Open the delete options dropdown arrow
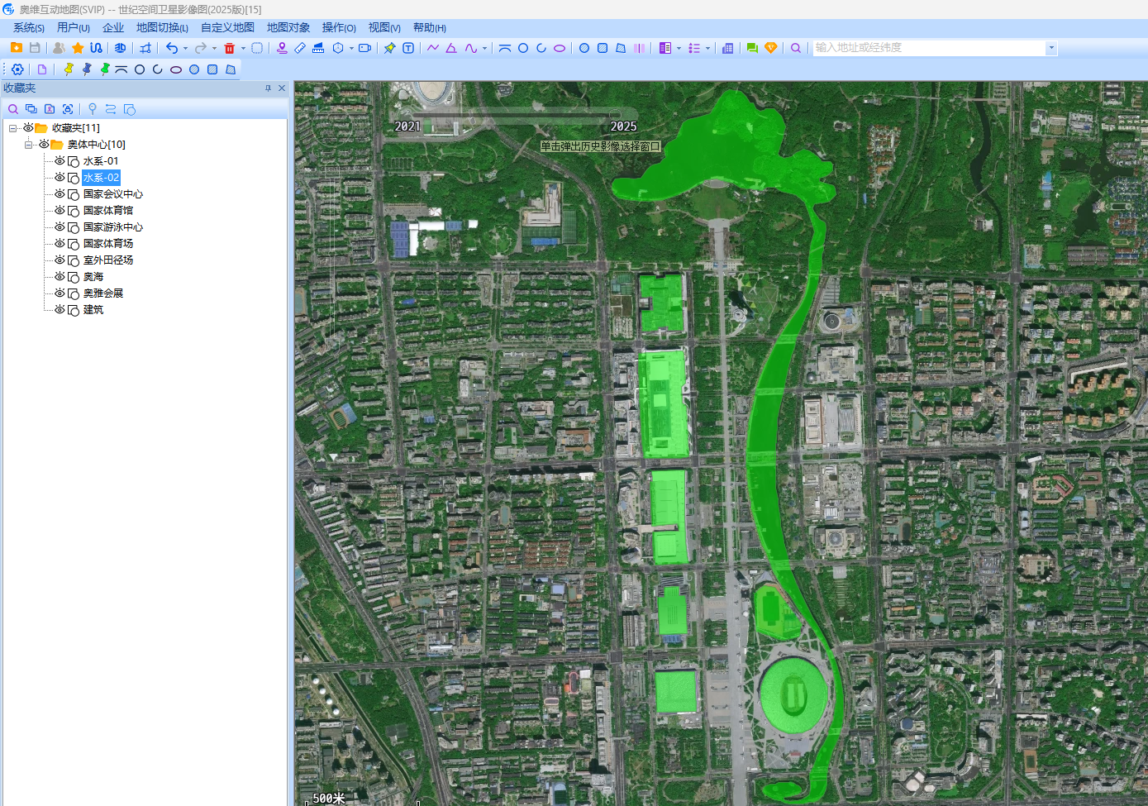1148x806 pixels. pos(243,48)
